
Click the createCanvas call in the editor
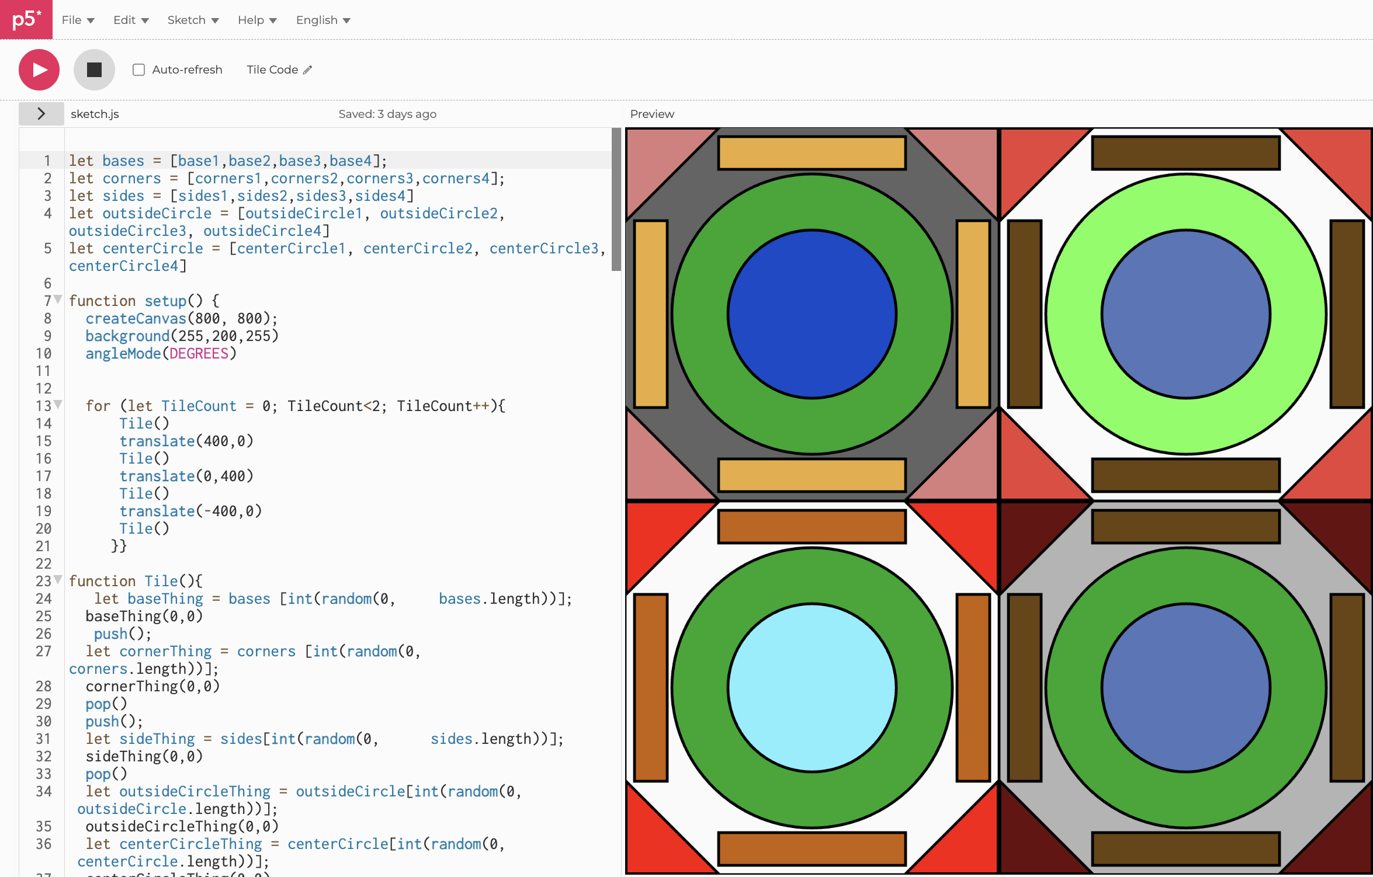(x=136, y=318)
